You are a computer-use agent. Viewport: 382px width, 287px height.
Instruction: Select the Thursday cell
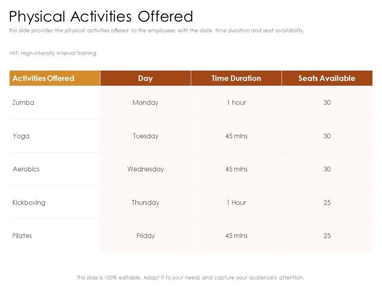145,202
